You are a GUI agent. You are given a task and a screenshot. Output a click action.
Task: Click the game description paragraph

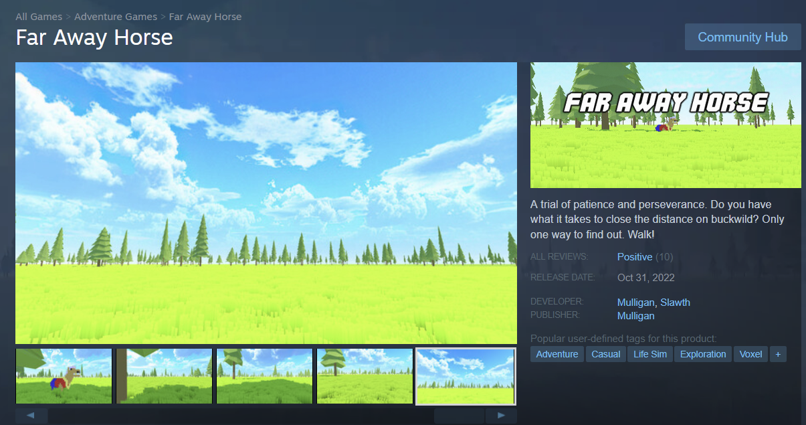[658, 220]
